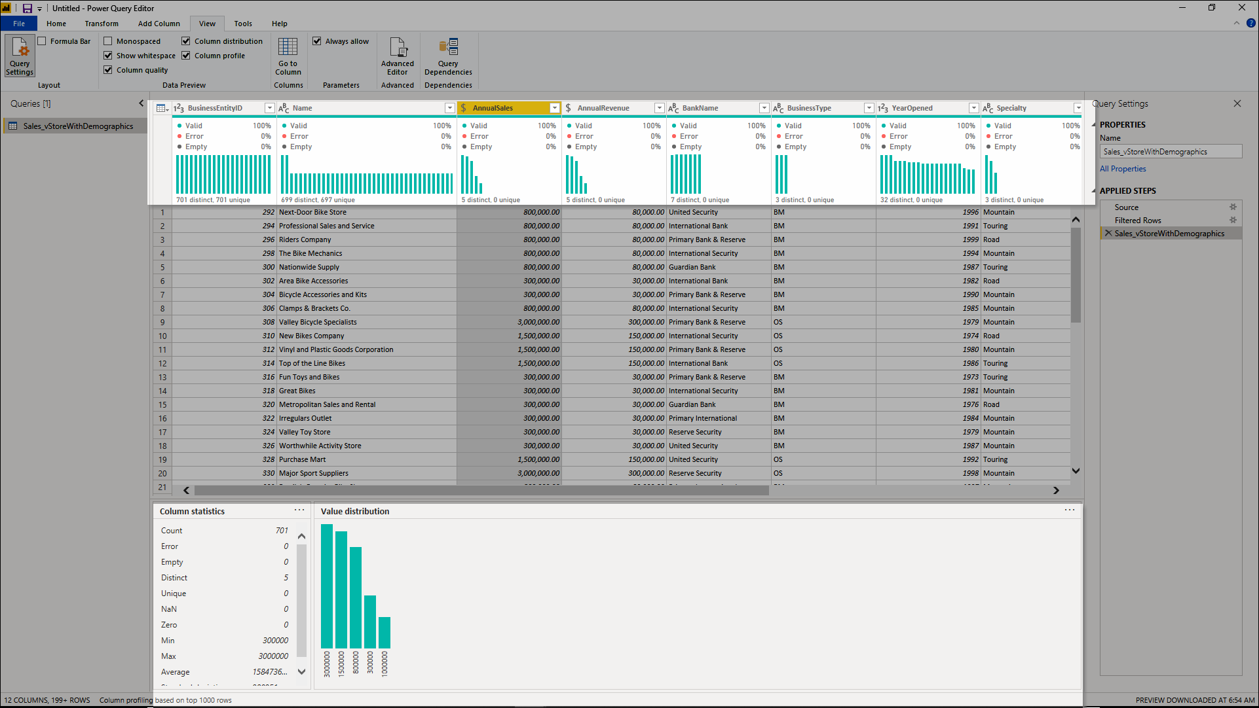Click the Sales_vStoreWithDemographics query item
The height and width of the screenshot is (708, 1259).
(x=76, y=126)
